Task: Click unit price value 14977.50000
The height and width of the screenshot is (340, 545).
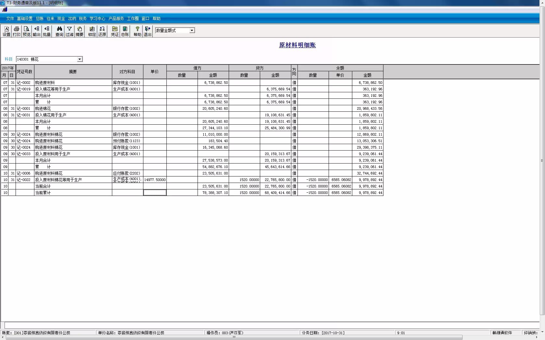Action: 155,180
